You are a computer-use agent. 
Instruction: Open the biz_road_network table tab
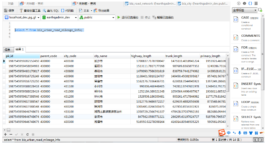pyautogui.click(x=150, y=3)
